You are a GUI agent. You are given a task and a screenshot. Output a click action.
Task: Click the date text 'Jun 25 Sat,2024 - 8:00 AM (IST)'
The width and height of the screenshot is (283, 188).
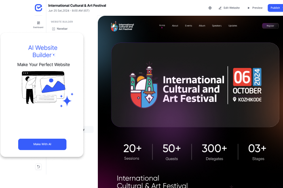pos(69,11)
